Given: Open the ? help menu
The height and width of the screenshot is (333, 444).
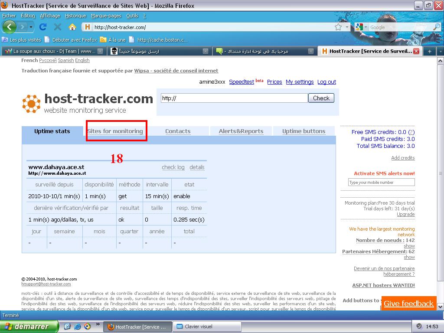Looking at the screenshot, I should [x=144, y=16].
